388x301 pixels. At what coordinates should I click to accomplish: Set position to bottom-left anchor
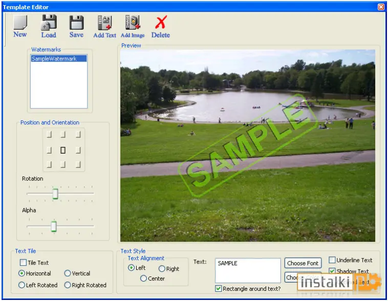[x=49, y=165]
